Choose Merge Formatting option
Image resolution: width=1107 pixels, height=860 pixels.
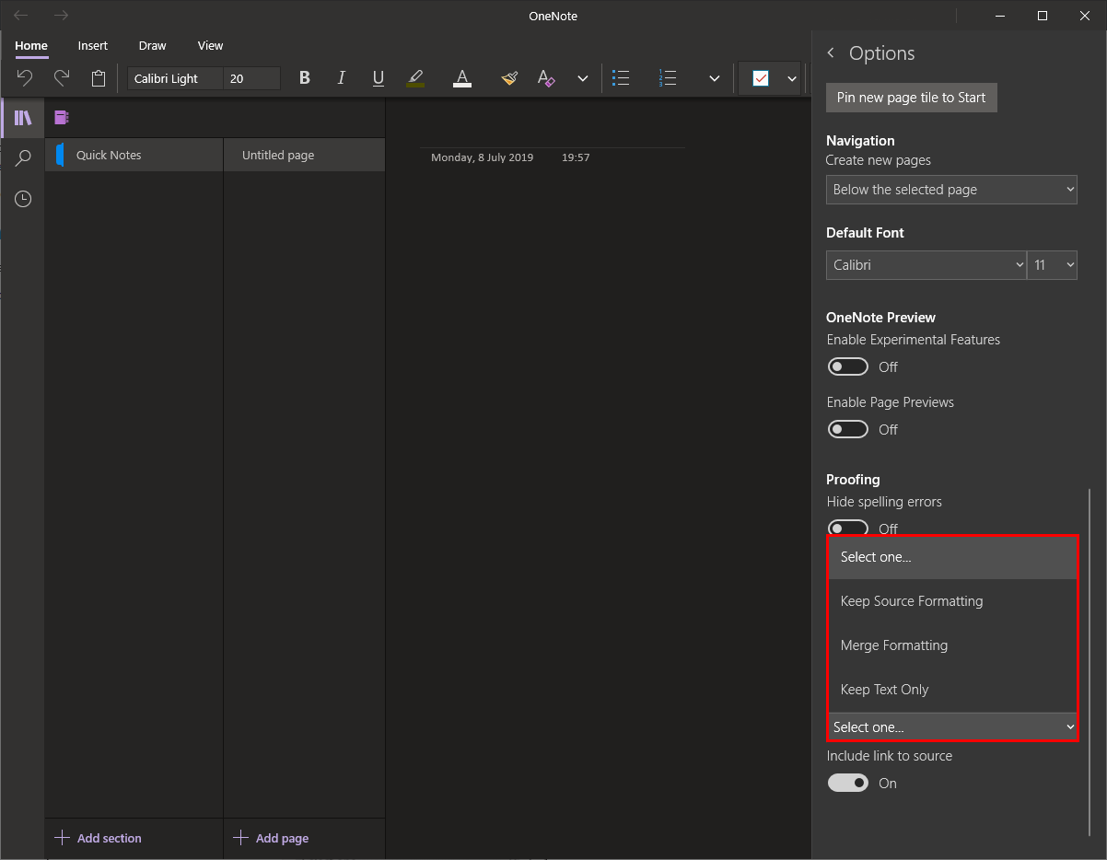(952, 645)
